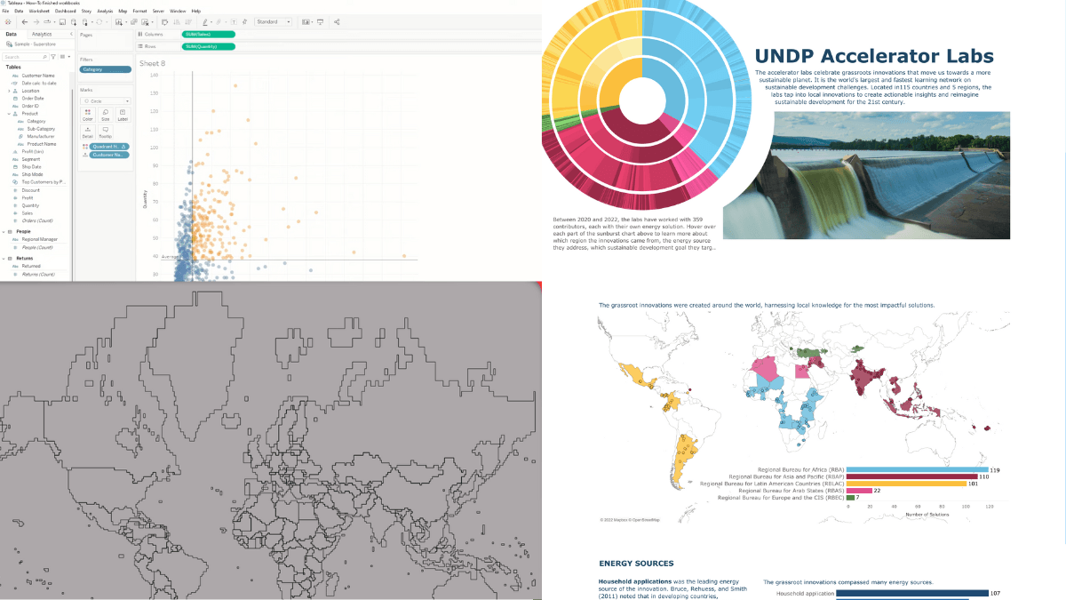This screenshot has width=1066, height=600.
Task: Open the Circle mark type dropdown
Action: [x=105, y=101]
